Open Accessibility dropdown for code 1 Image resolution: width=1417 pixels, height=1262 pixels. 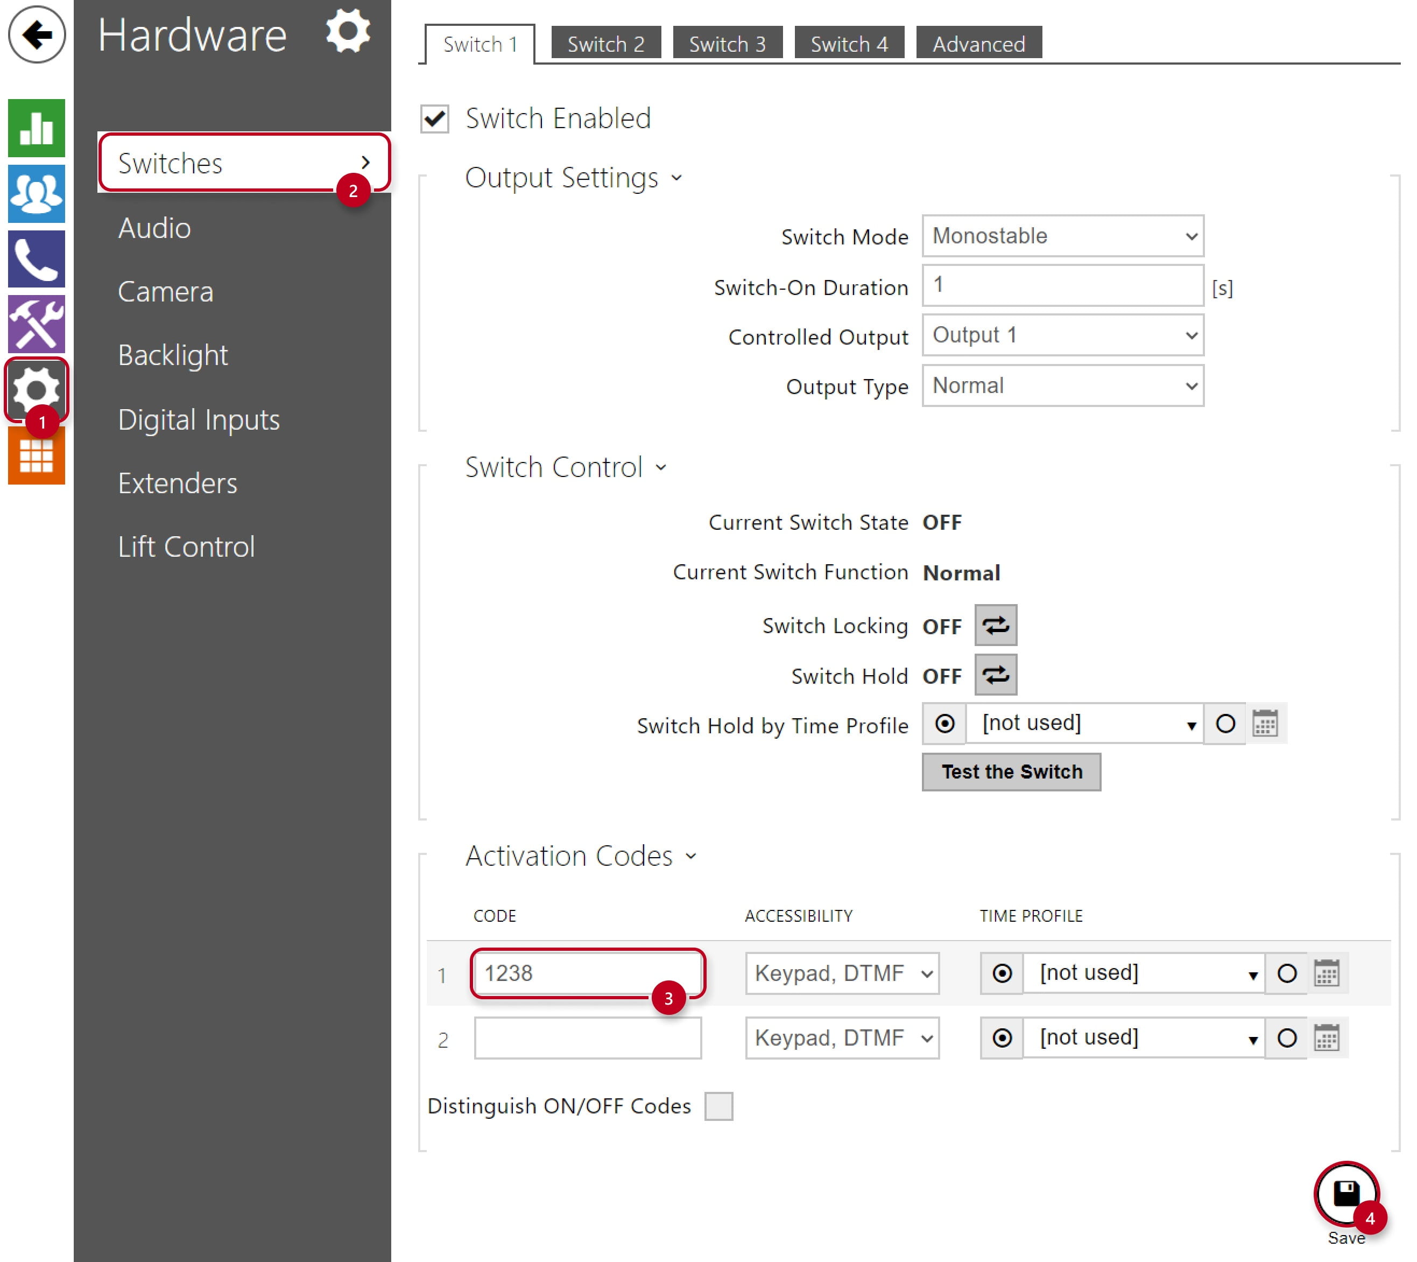coord(842,973)
